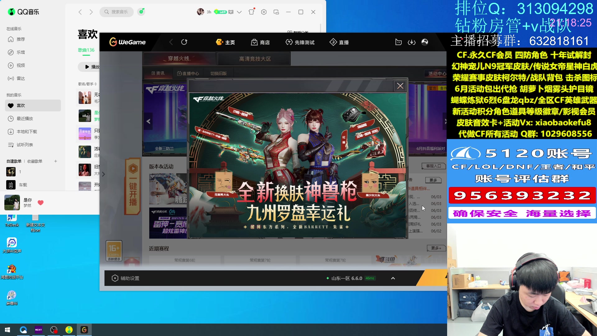The image size is (597, 336).
Task: Open QQ Music skin shirt icon
Action: click(x=252, y=12)
